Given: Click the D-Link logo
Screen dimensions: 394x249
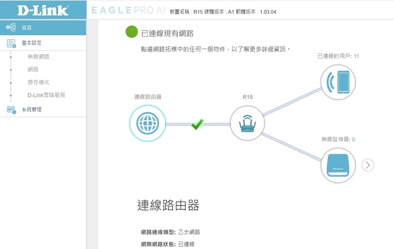Looking at the screenshot, I should click(x=36, y=10).
